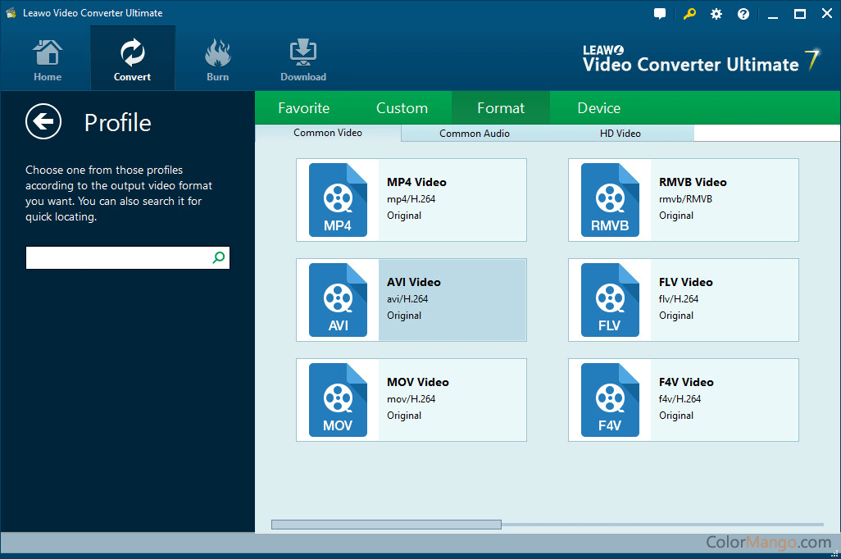Open the feedback chat bubble icon
This screenshot has width=841, height=559.
[661, 14]
